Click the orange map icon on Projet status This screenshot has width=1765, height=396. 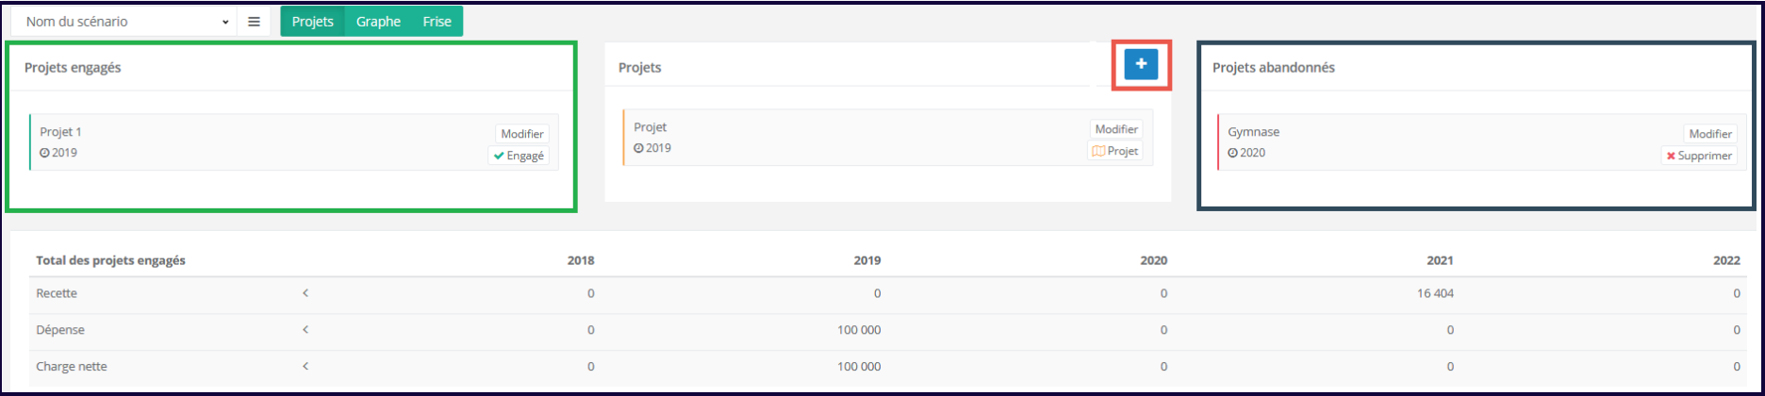1098,151
